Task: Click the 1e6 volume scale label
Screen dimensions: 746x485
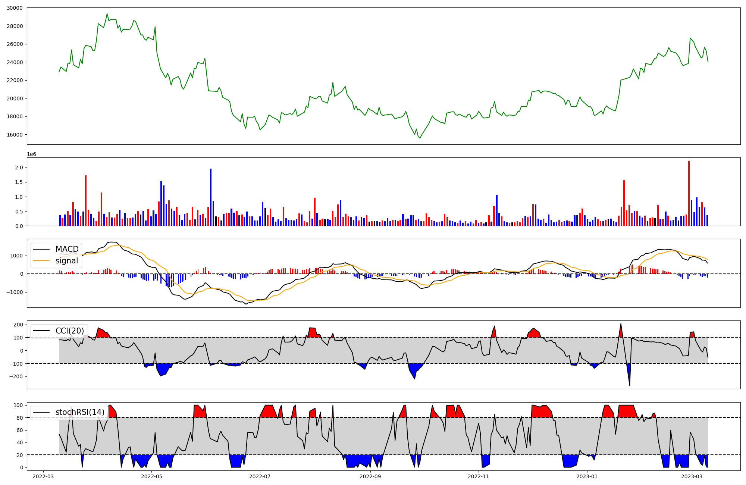Action: pyautogui.click(x=31, y=154)
